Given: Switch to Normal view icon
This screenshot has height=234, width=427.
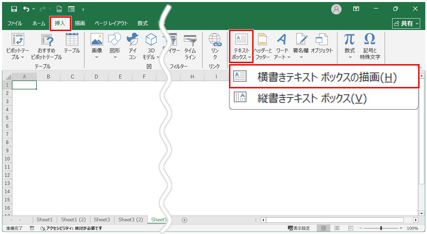Looking at the screenshot, I should click(323, 228).
